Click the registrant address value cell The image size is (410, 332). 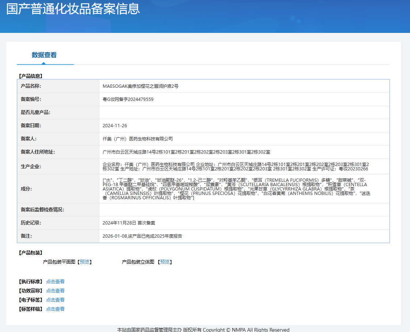(244, 152)
